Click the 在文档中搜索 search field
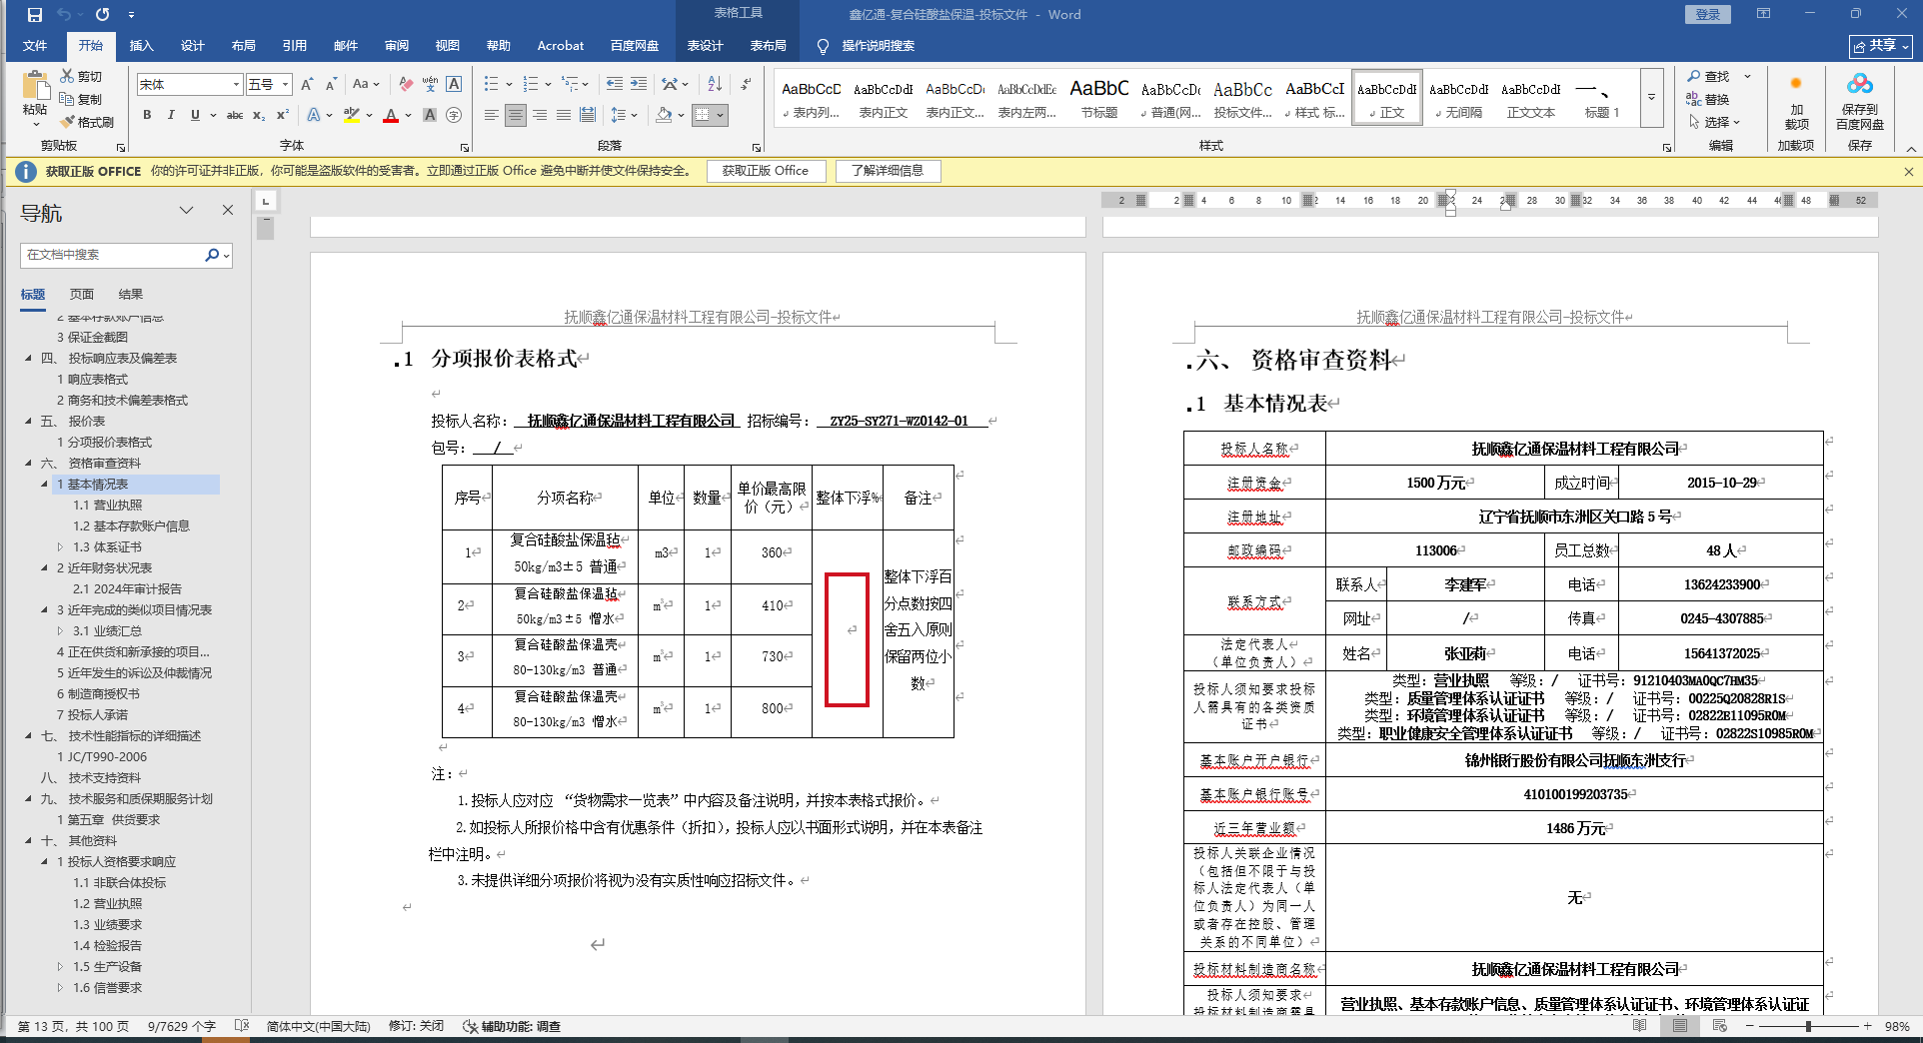1923x1043 pixels. (x=113, y=255)
